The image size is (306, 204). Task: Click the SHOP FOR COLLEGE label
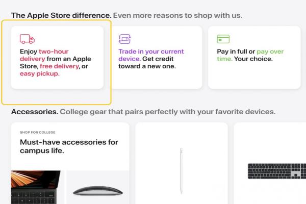[37, 133]
